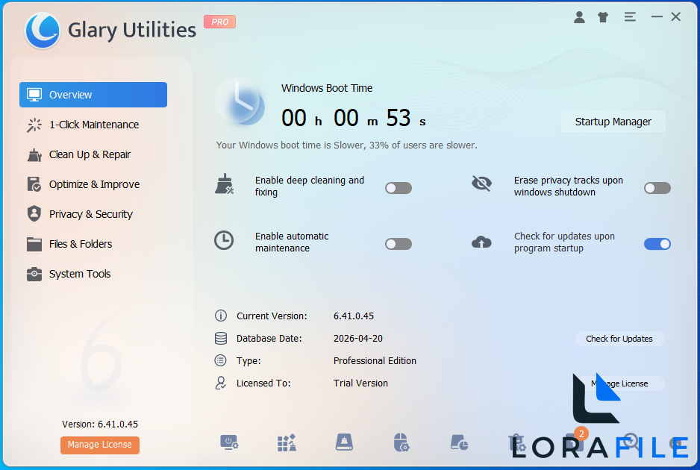Viewport: 700px width, 470px height.
Task: Click Check for Updates
Action: coord(619,339)
